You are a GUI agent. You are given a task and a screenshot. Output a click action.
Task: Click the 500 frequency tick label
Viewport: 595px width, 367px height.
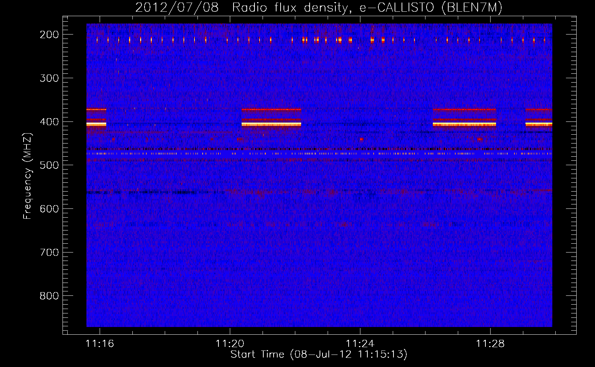click(49, 165)
